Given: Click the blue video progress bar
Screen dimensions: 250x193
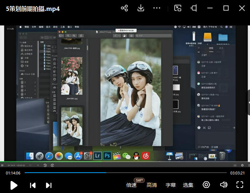Looking at the screenshot, I should [66, 173].
